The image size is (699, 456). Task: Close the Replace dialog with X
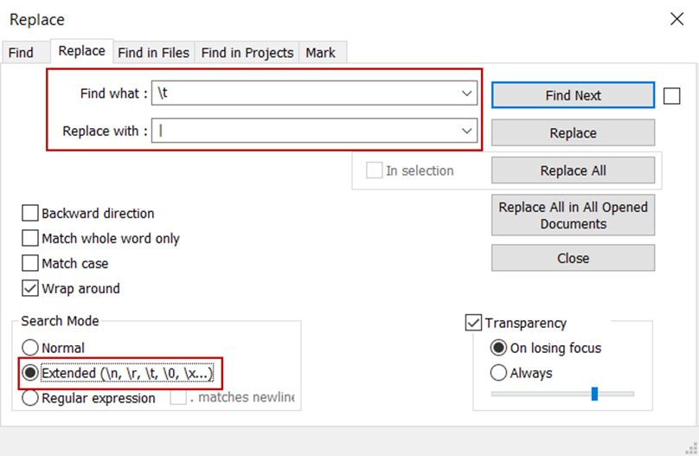[677, 19]
